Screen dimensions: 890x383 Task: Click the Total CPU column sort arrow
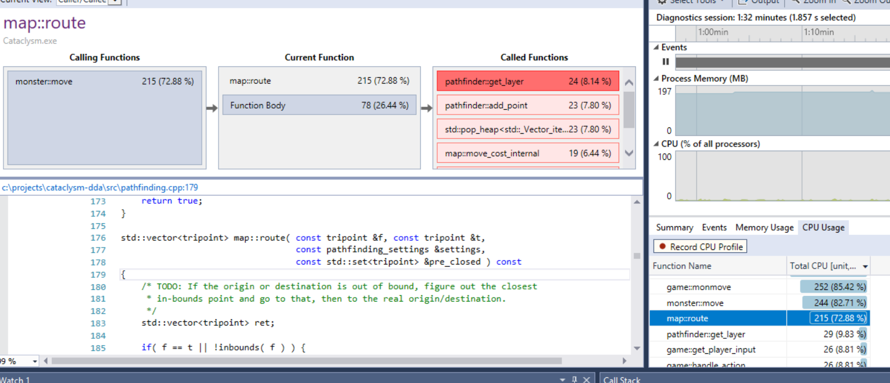click(865, 266)
